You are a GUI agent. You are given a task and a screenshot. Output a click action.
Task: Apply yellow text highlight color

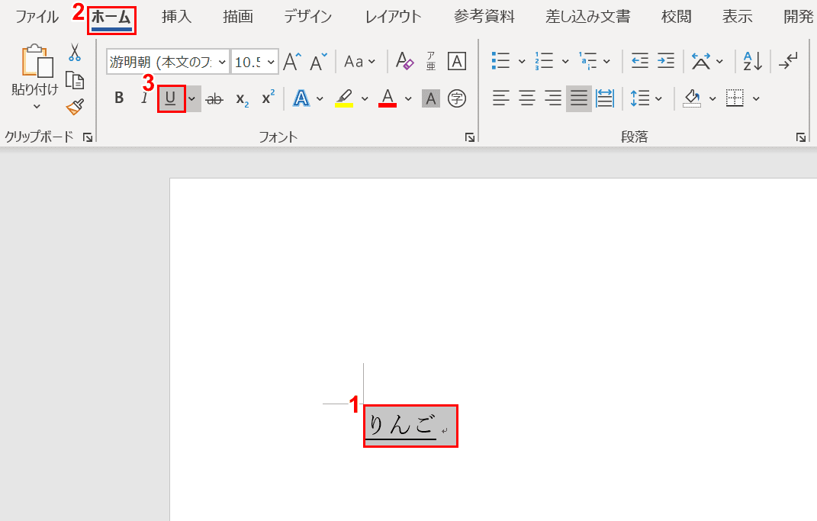pyautogui.click(x=344, y=98)
